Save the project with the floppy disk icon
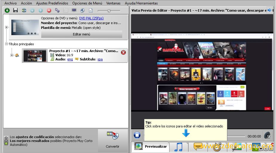This screenshot has height=153, width=276. (x=16, y=10)
